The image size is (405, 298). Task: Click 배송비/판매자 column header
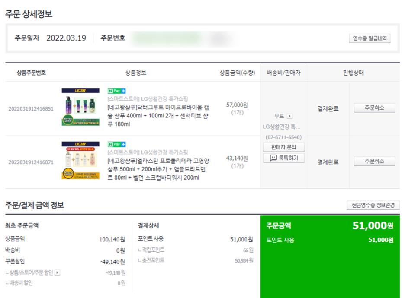283,73
